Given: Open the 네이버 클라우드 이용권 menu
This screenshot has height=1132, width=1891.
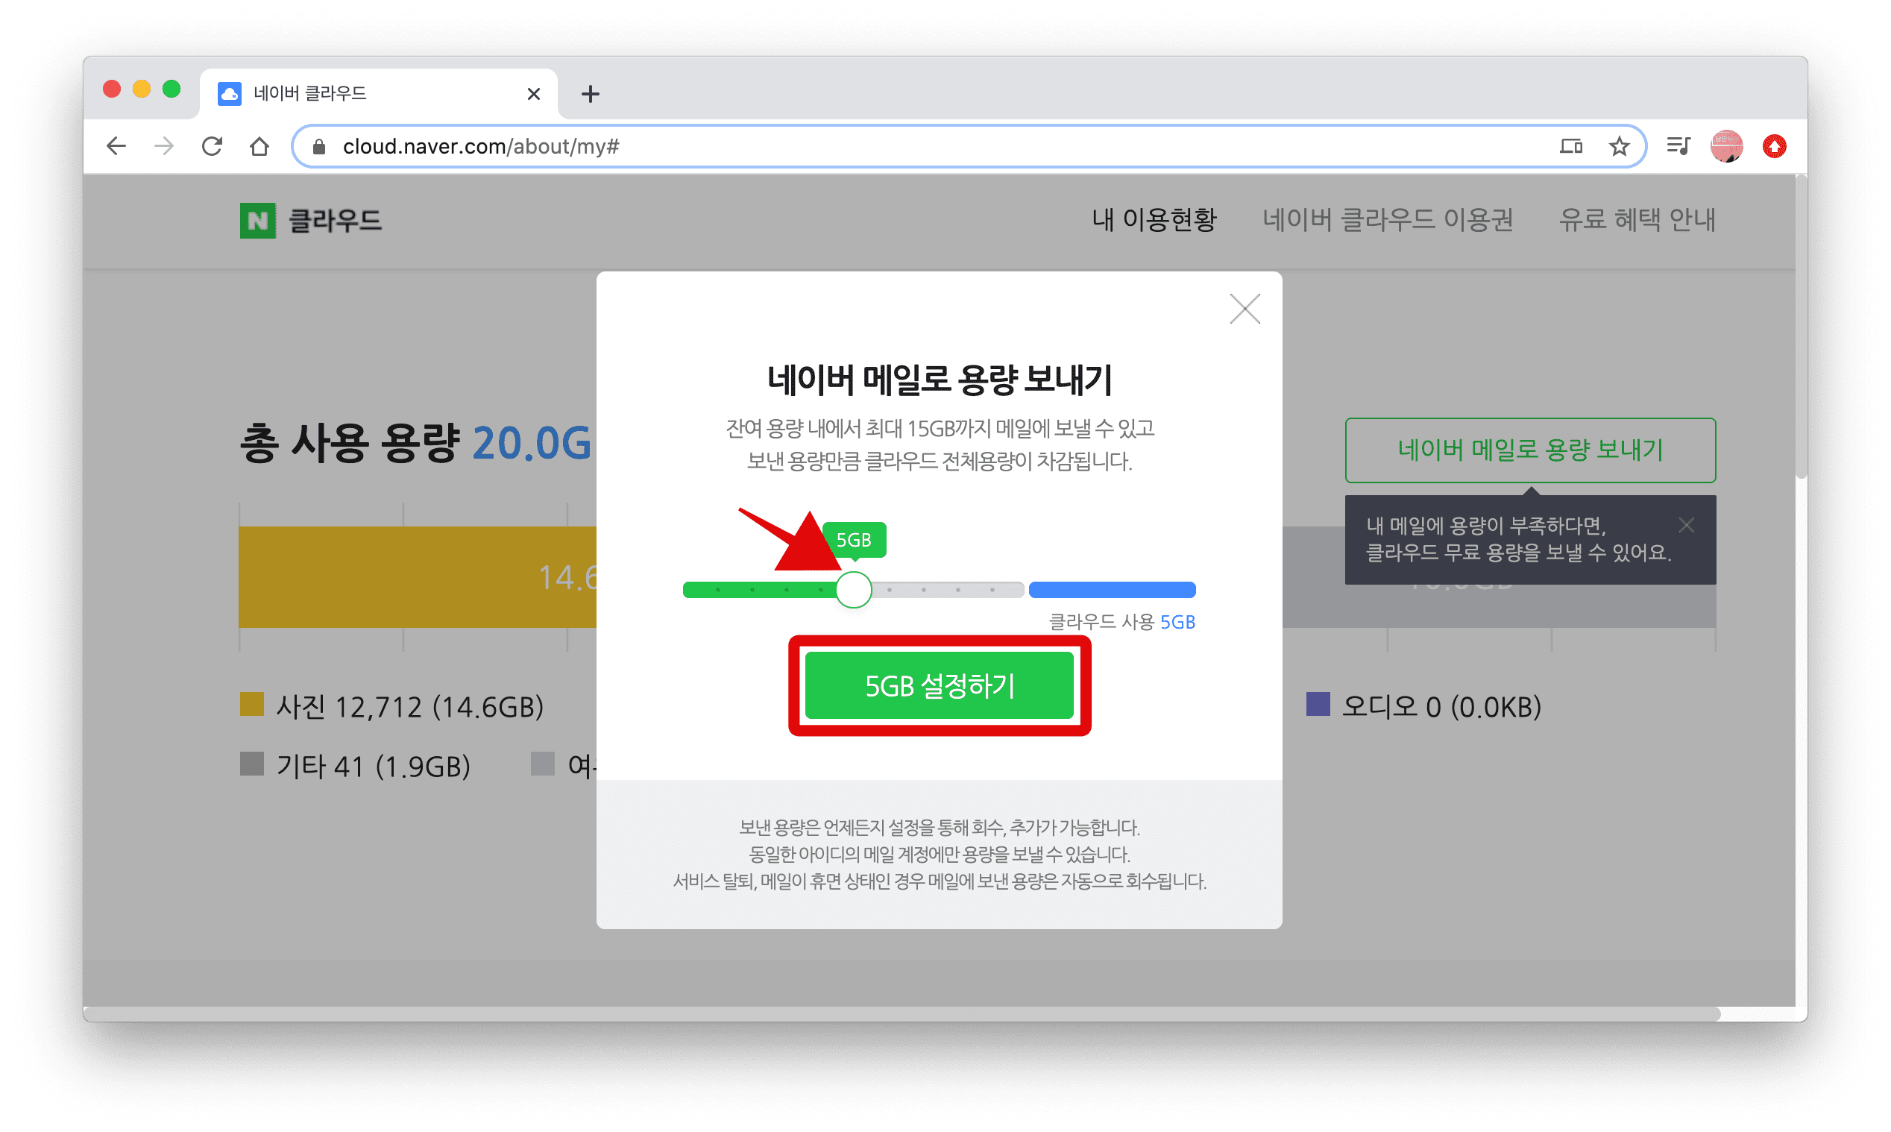Looking at the screenshot, I should [x=1387, y=220].
